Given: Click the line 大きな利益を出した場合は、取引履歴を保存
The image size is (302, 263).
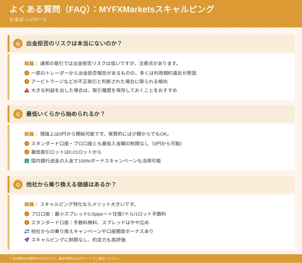Looking at the screenshot, I should click(x=104, y=90).
